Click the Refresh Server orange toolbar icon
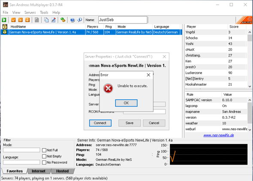The width and height of the screenshot is (253, 181). pos(27,20)
